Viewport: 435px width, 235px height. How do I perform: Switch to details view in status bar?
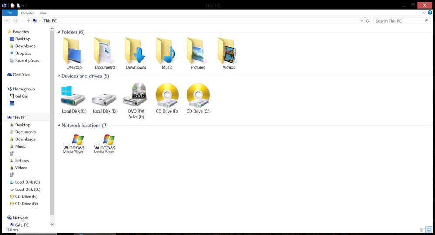(422, 229)
